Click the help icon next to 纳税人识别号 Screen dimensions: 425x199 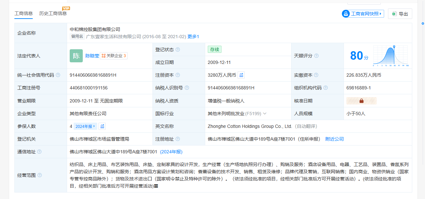[186, 88]
